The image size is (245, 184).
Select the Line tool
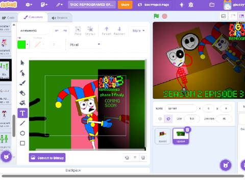click(22, 123)
